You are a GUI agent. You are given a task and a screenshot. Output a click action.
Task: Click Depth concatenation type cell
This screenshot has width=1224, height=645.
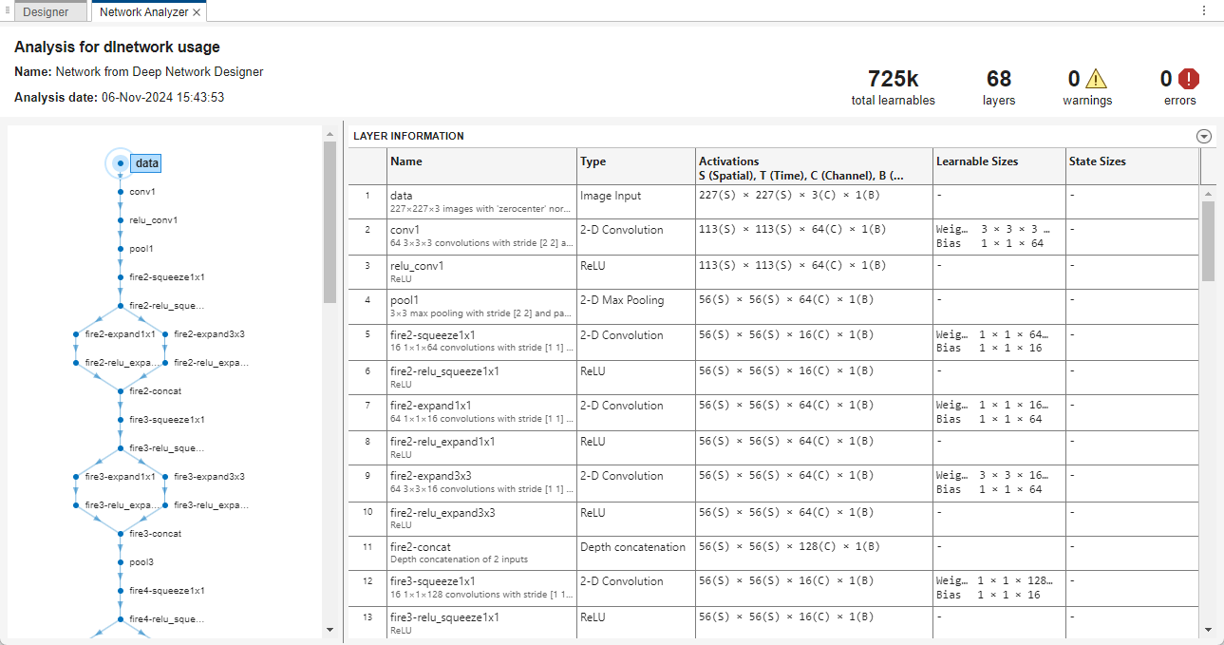click(x=635, y=553)
